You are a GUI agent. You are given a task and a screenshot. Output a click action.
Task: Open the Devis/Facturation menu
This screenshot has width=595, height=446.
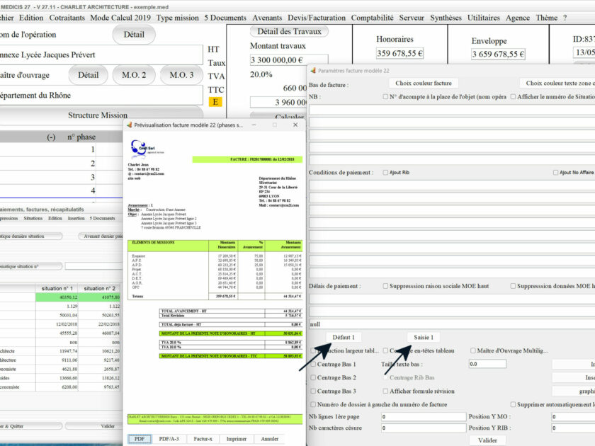317,18
